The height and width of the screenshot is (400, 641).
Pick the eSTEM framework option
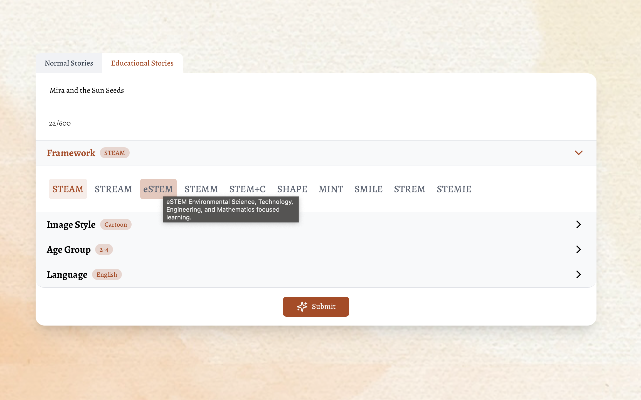pyautogui.click(x=158, y=189)
